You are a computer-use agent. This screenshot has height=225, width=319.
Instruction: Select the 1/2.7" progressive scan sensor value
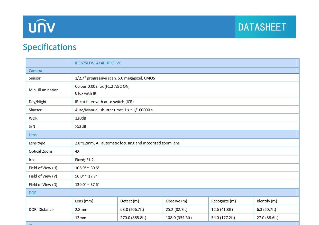tap(115, 78)
